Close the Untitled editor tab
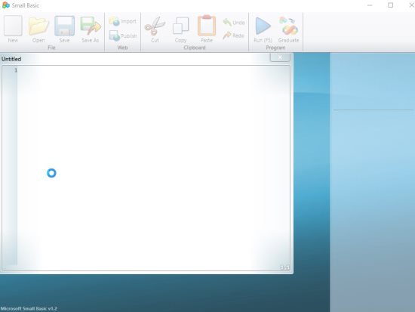 pyautogui.click(x=280, y=57)
